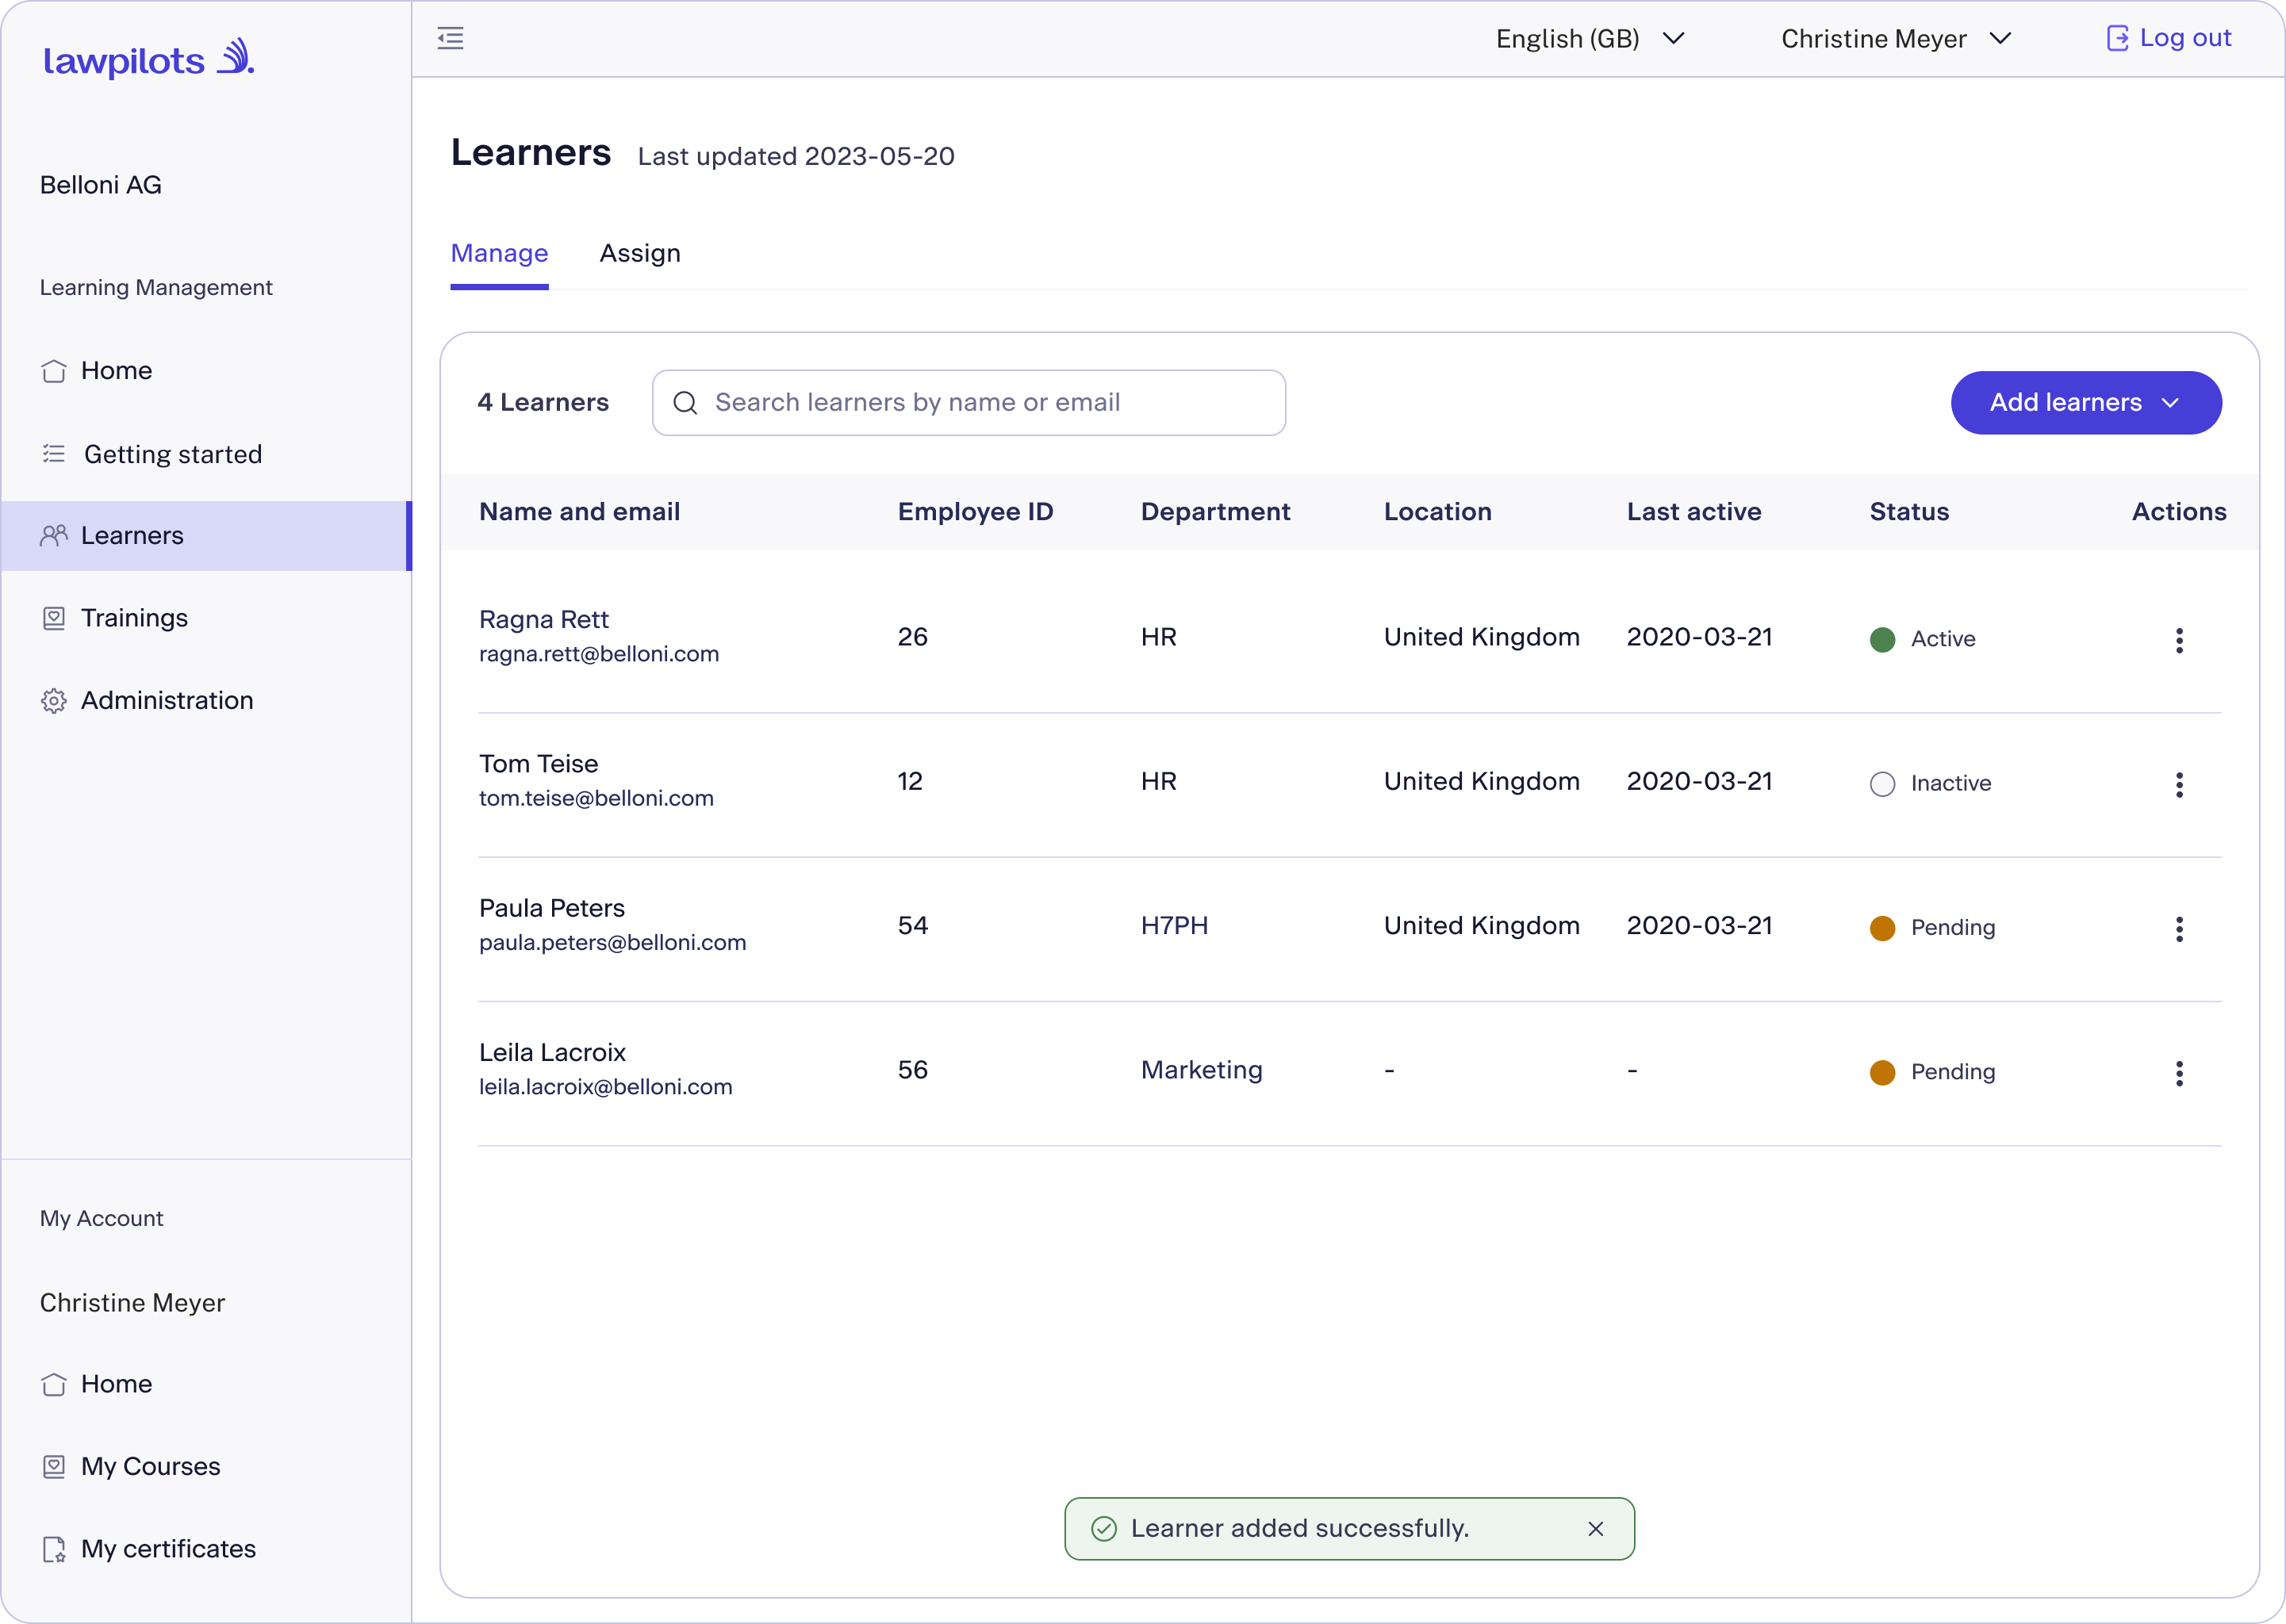This screenshot has width=2286, height=1624.
Task: Click the Department column header
Action: [x=1216, y=512]
